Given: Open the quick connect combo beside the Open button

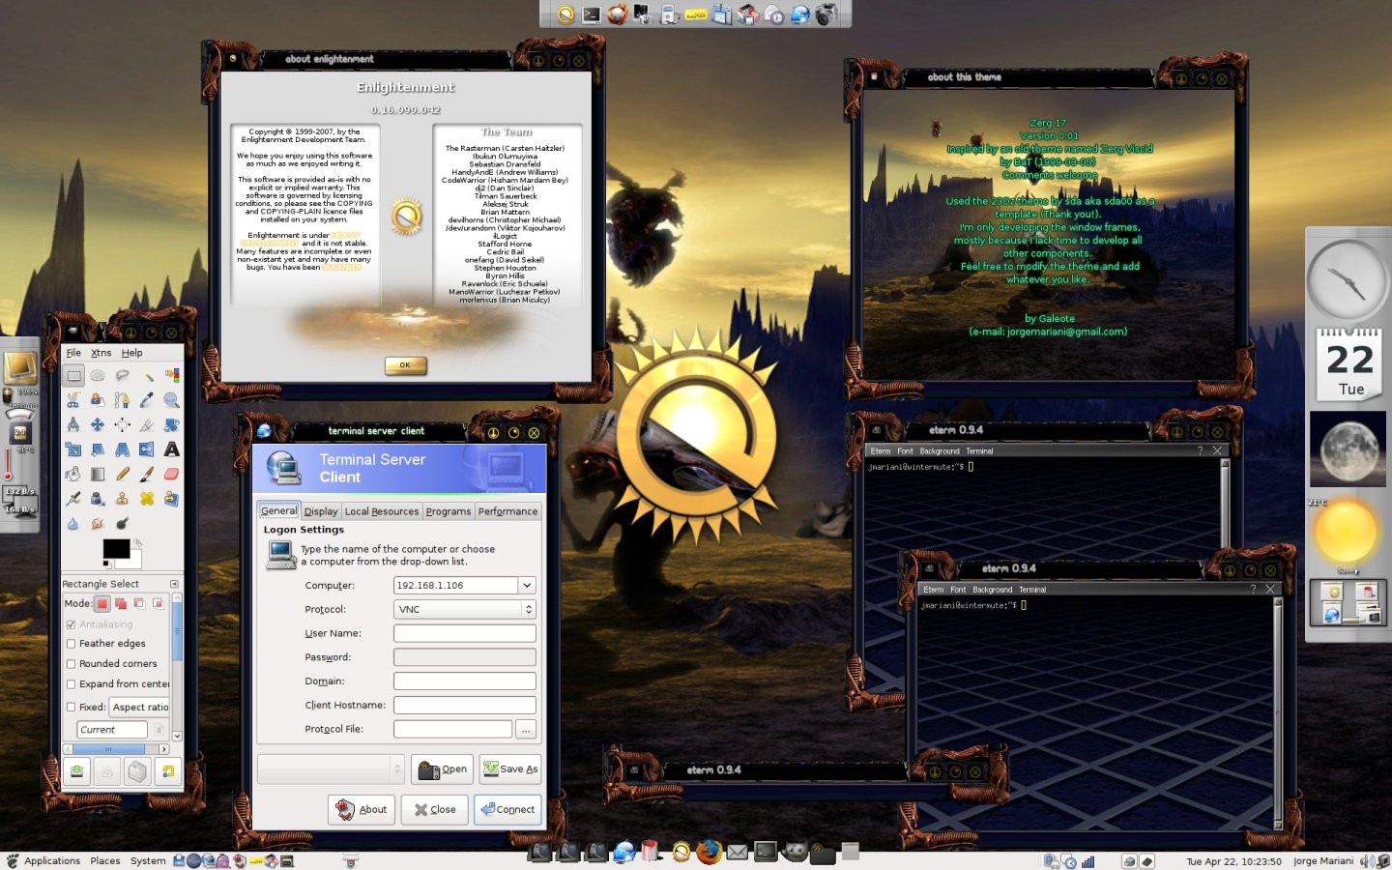Looking at the screenshot, I should (331, 768).
